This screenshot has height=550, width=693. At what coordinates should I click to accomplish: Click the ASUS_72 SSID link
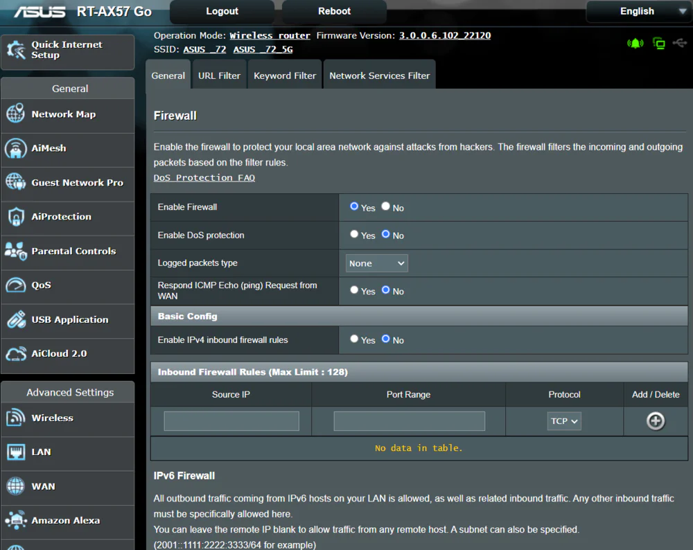coord(204,49)
